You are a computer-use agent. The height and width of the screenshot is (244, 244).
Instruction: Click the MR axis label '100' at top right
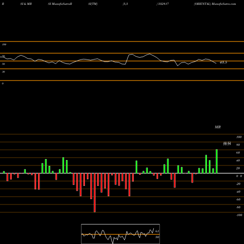pos(239,137)
